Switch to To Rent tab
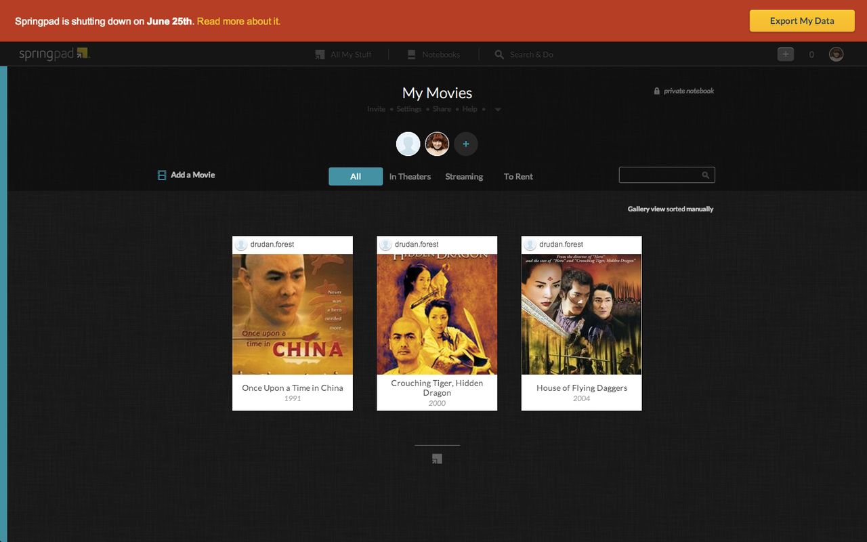Viewport: 867px width, 542px height. coord(518,176)
